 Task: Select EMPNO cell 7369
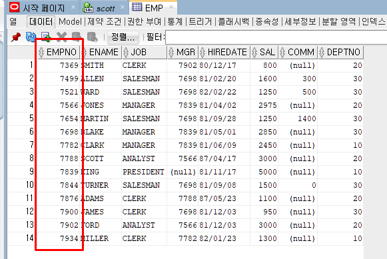pyautogui.click(x=59, y=65)
